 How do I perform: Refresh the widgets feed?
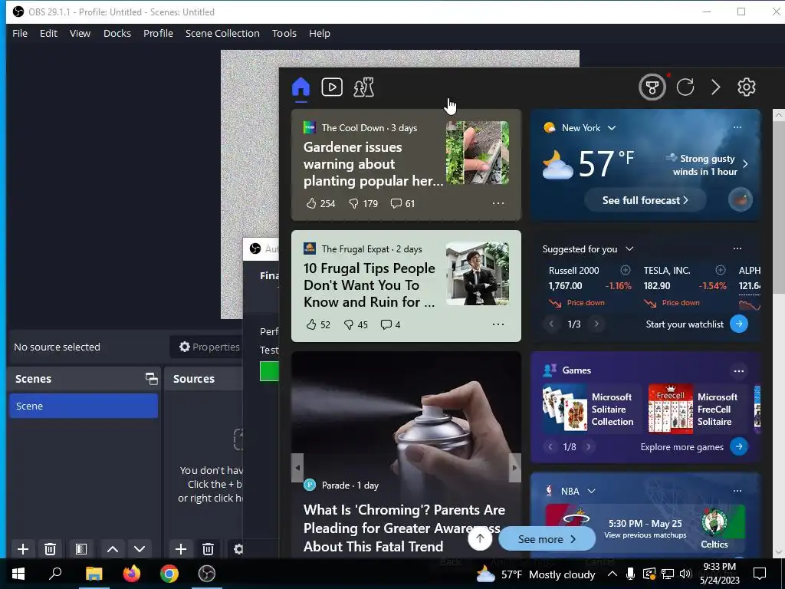click(x=685, y=87)
